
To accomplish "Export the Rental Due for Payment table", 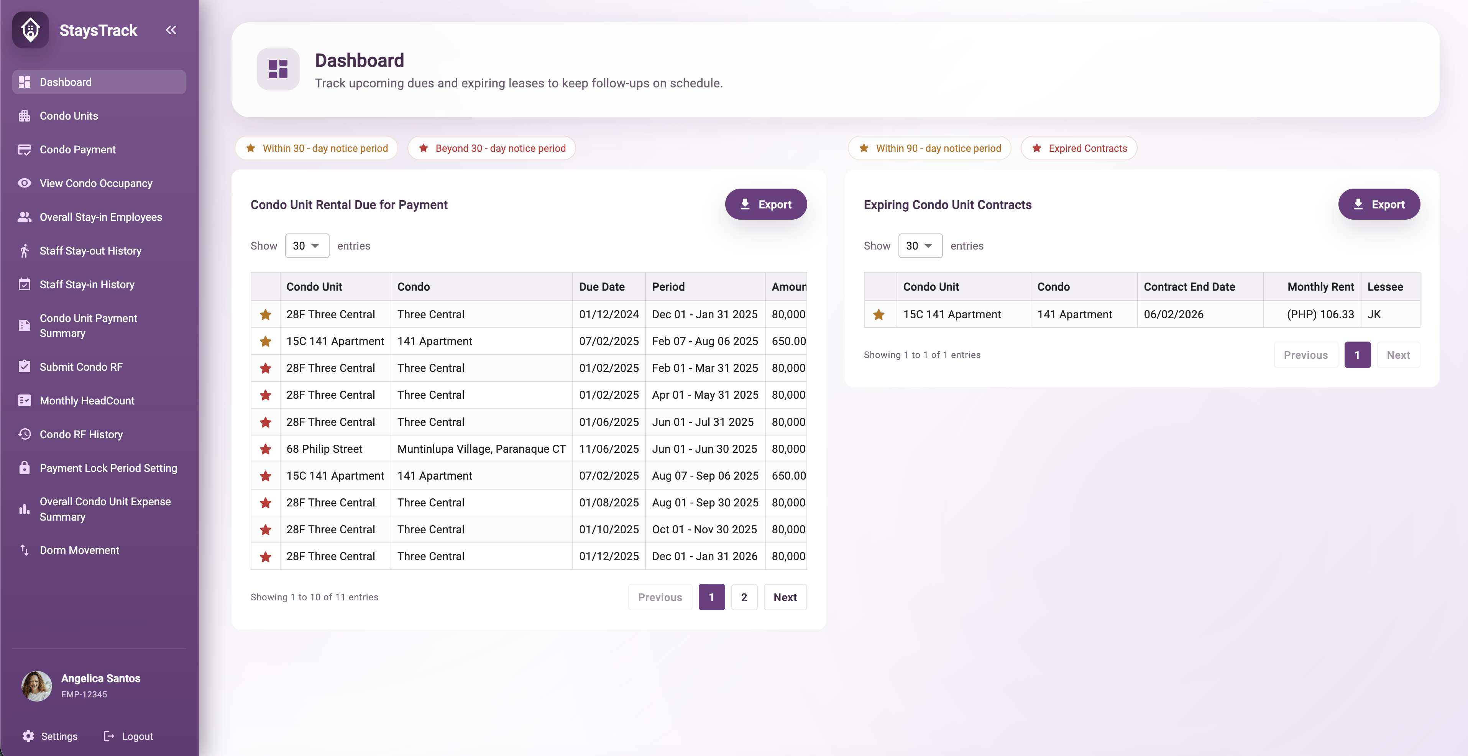I will pos(766,204).
